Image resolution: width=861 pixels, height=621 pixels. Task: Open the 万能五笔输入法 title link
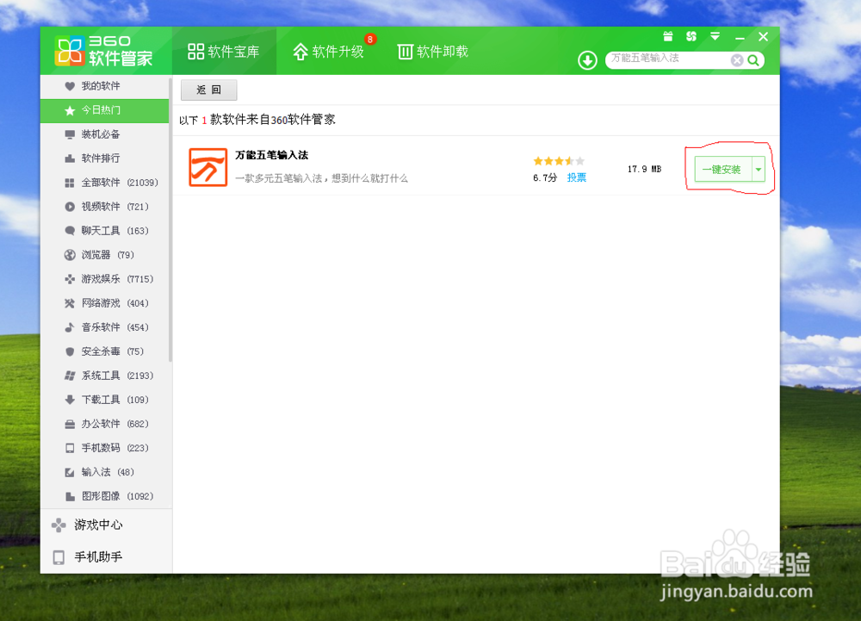(x=272, y=155)
